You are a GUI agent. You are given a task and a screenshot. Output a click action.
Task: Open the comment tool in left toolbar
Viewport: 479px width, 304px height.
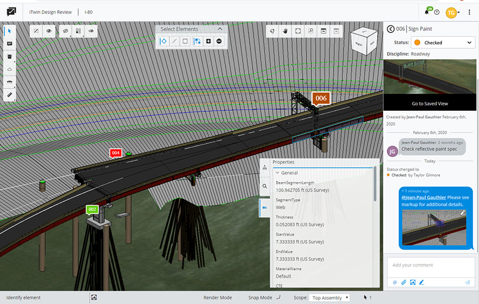9,44
